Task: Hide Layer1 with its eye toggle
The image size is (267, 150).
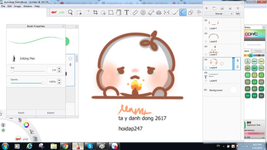Action: pyautogui.click(x=206, y=20)
